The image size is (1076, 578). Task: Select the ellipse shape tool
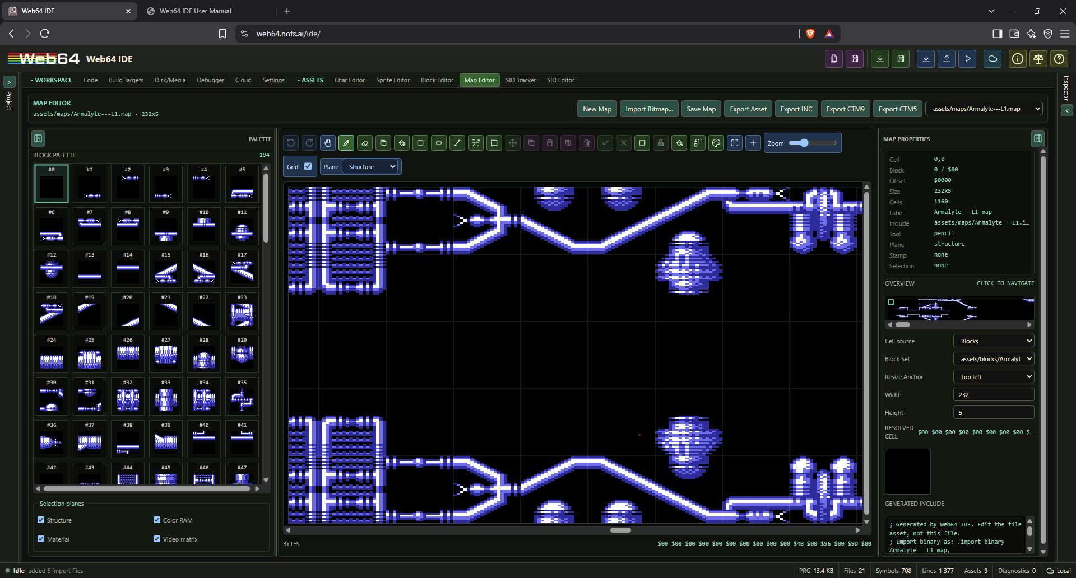point(439,143)
